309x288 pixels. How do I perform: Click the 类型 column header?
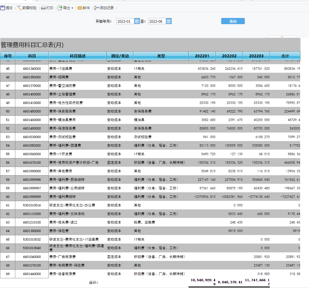click(161, 56)
